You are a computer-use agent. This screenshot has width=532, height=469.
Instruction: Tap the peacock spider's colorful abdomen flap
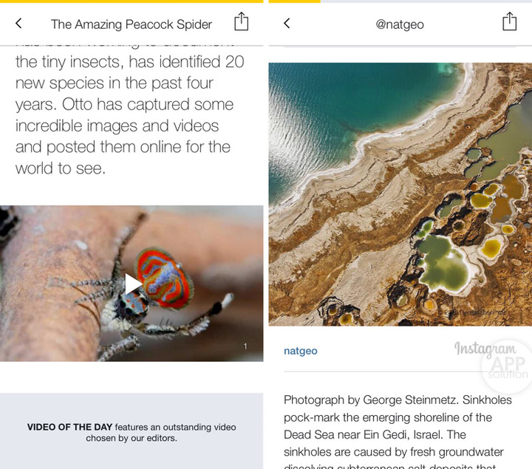(165, 278)
